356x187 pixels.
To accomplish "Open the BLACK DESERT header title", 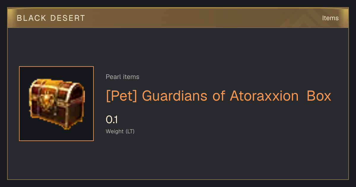I will [x=51, y=18].
